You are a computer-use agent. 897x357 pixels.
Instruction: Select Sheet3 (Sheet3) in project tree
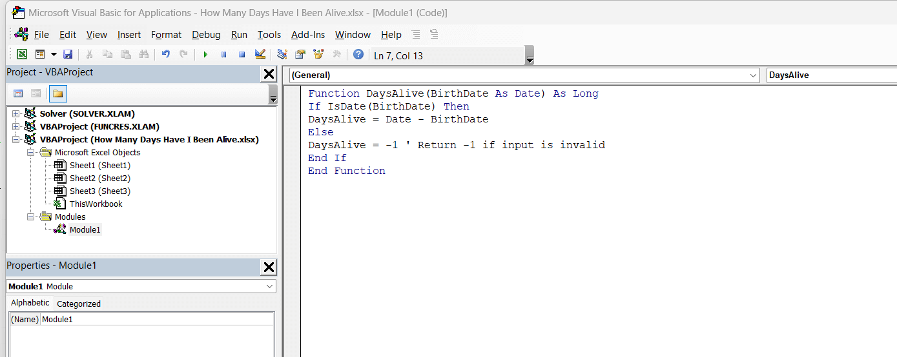click(x=99, y=191)
